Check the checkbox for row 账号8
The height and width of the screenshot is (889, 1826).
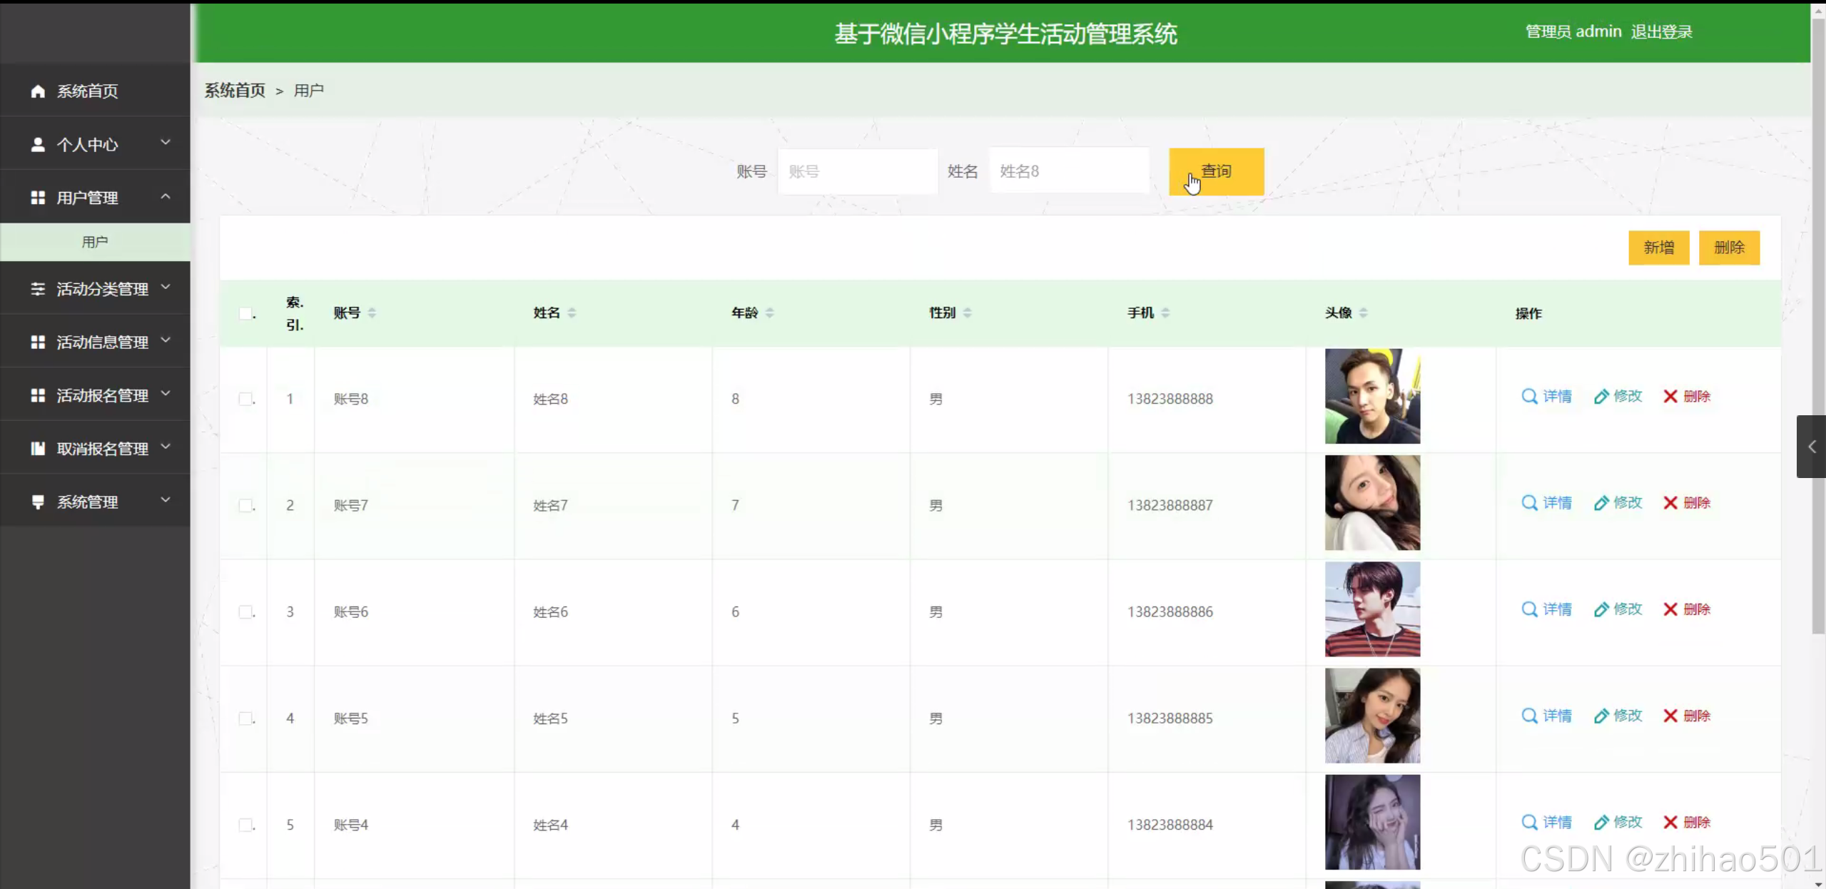tap(245, 399)
